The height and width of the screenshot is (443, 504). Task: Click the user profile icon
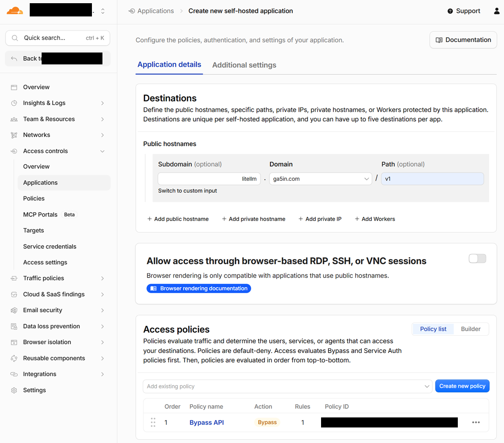pos(497,11)
